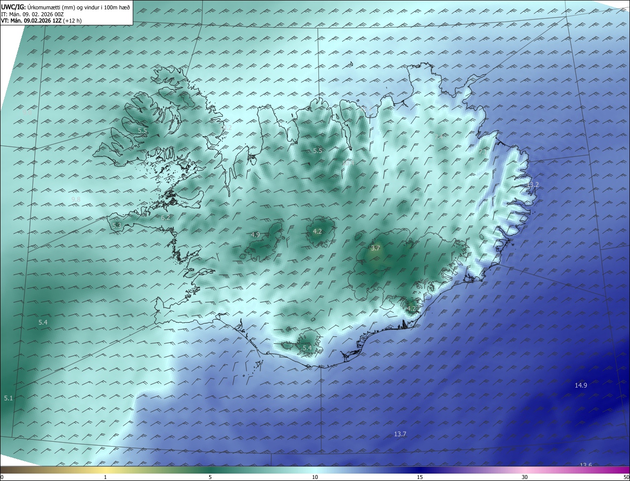Click the 6.2 value label on the map
Viewport: 630px width, 481px height.
165,217
